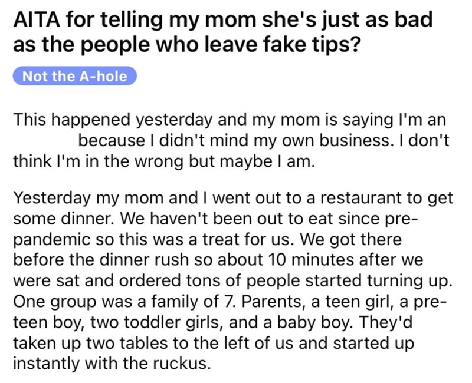The width and height of the screenshot is (472, 383).
Task: Click the last line 'instantly with the ruckus.'
Action: point(111,364)
